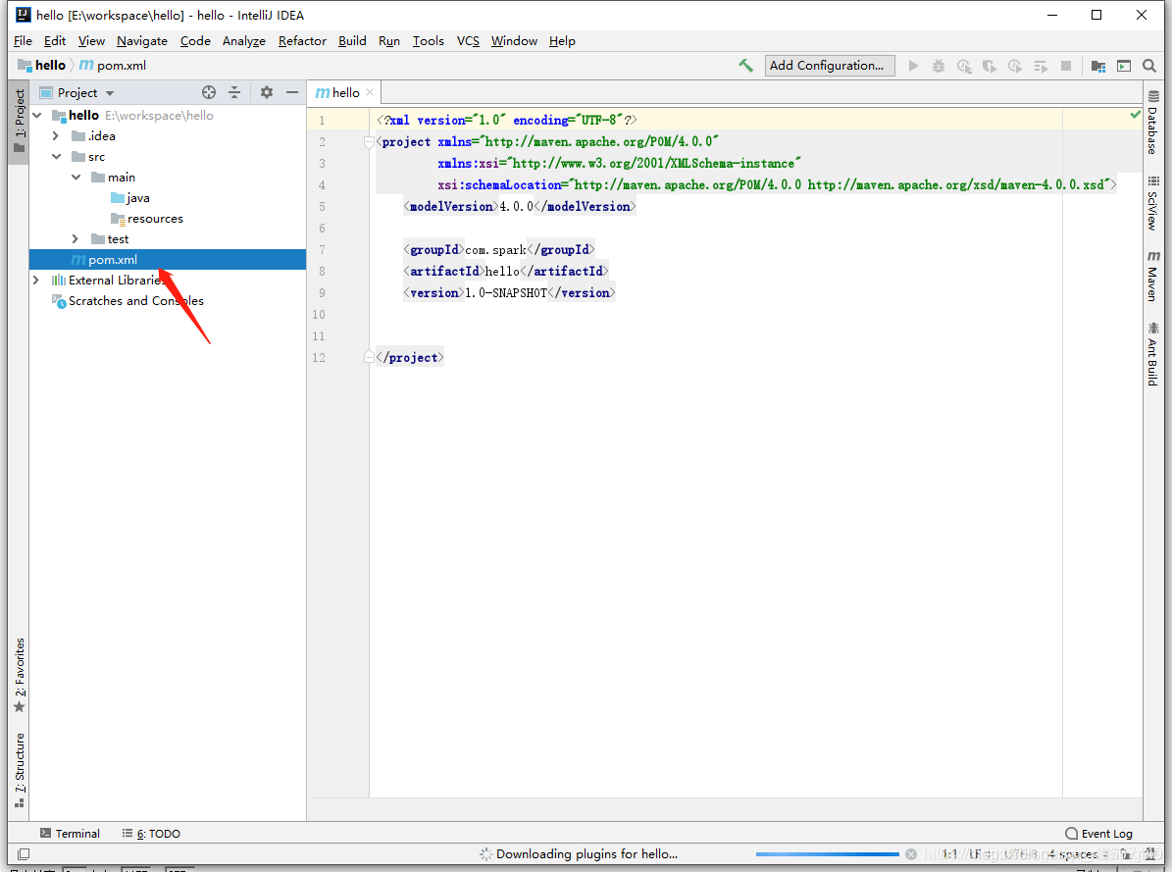
Task: Toggle the Terminal tool window
Action: 70,833
